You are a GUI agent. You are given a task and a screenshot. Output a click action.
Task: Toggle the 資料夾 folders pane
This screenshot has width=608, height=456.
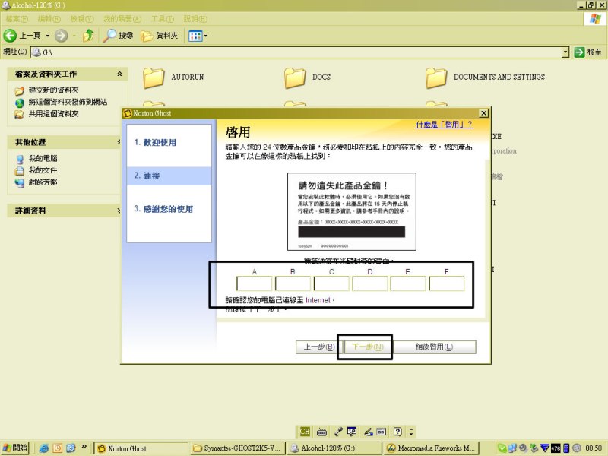click(159, 36)
